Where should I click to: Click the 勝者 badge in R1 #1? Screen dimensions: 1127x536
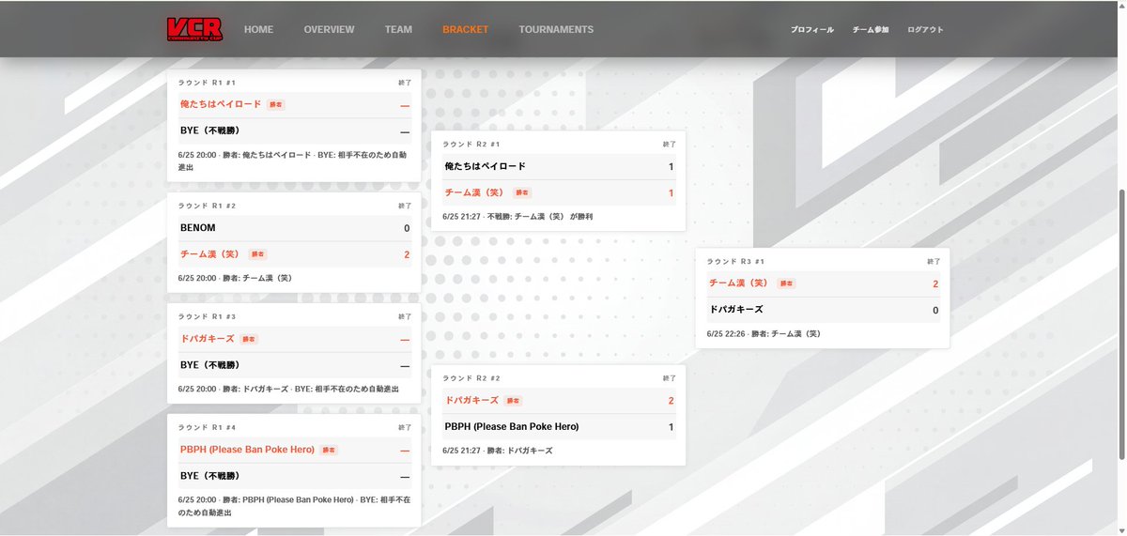coord(276,105)
